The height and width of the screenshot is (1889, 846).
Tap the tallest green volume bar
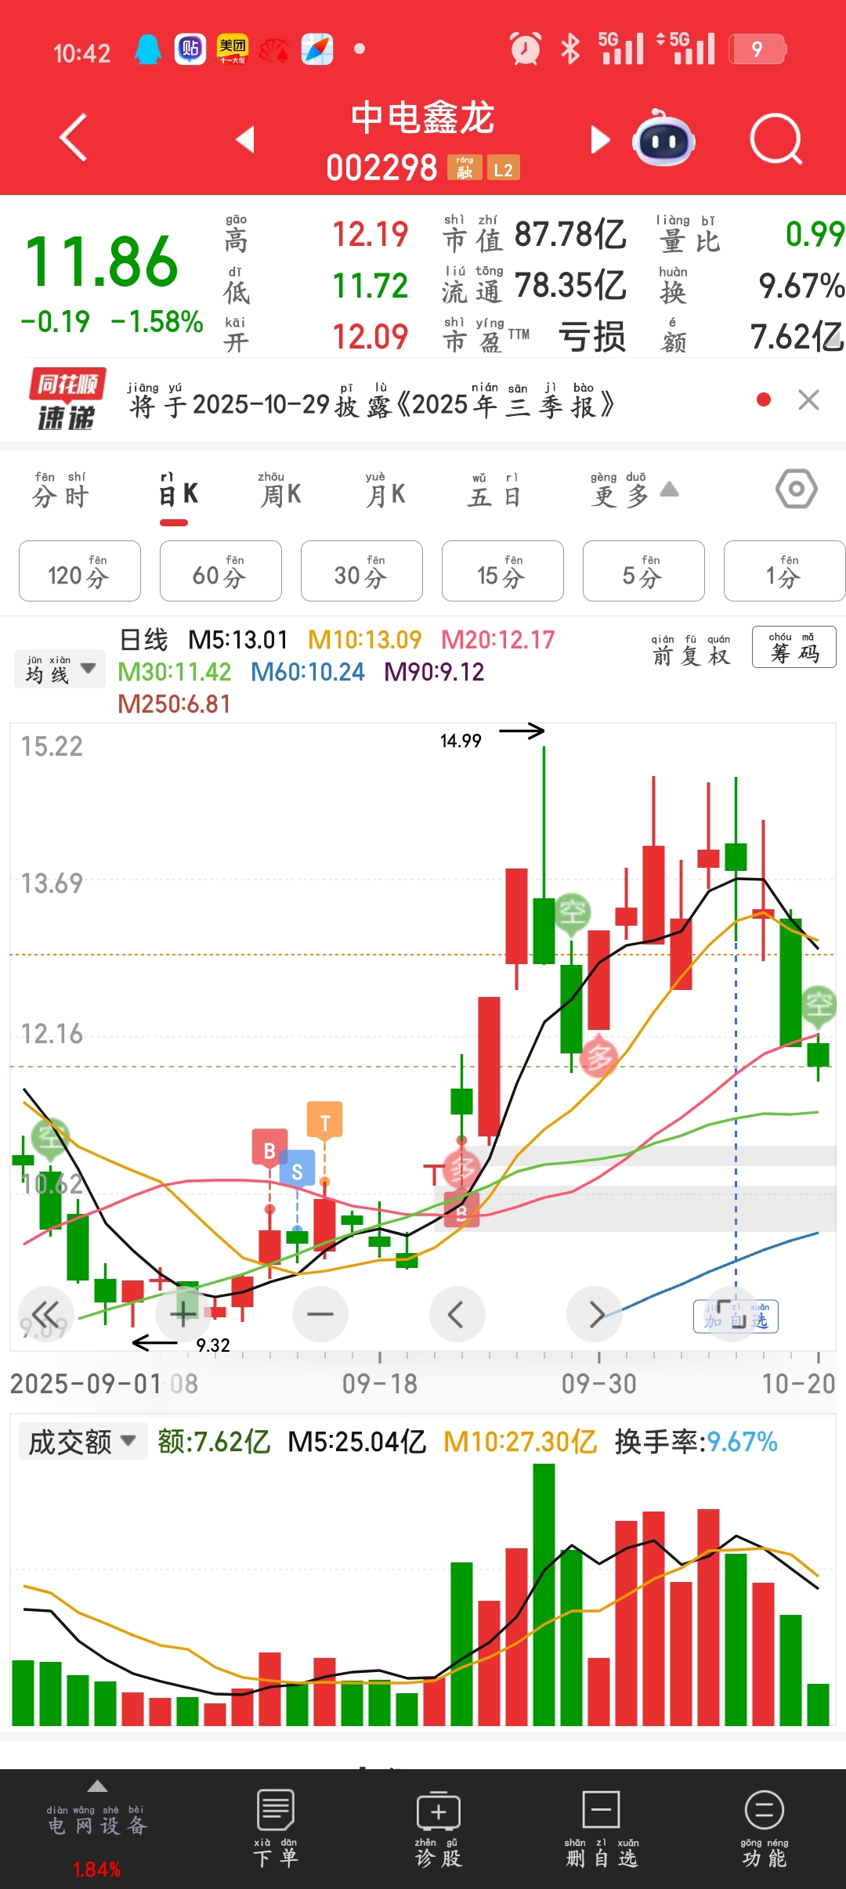(x=544, y=1595)
